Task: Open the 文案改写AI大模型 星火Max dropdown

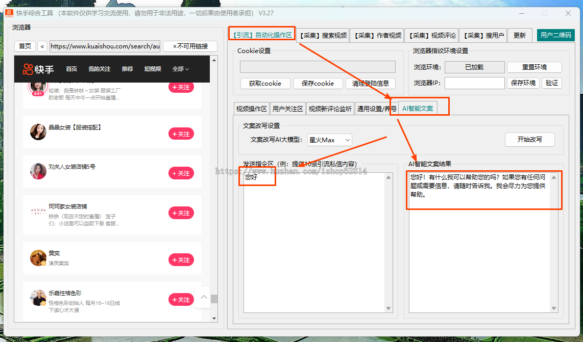Action: 329,140
